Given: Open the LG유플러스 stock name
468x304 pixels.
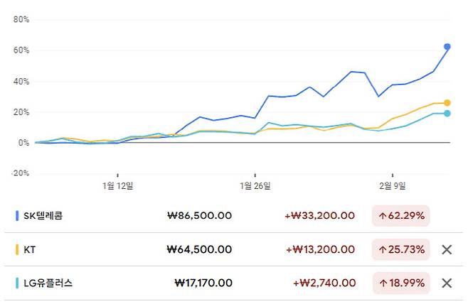Looking at the screenshot, I should tap(48, 283).
